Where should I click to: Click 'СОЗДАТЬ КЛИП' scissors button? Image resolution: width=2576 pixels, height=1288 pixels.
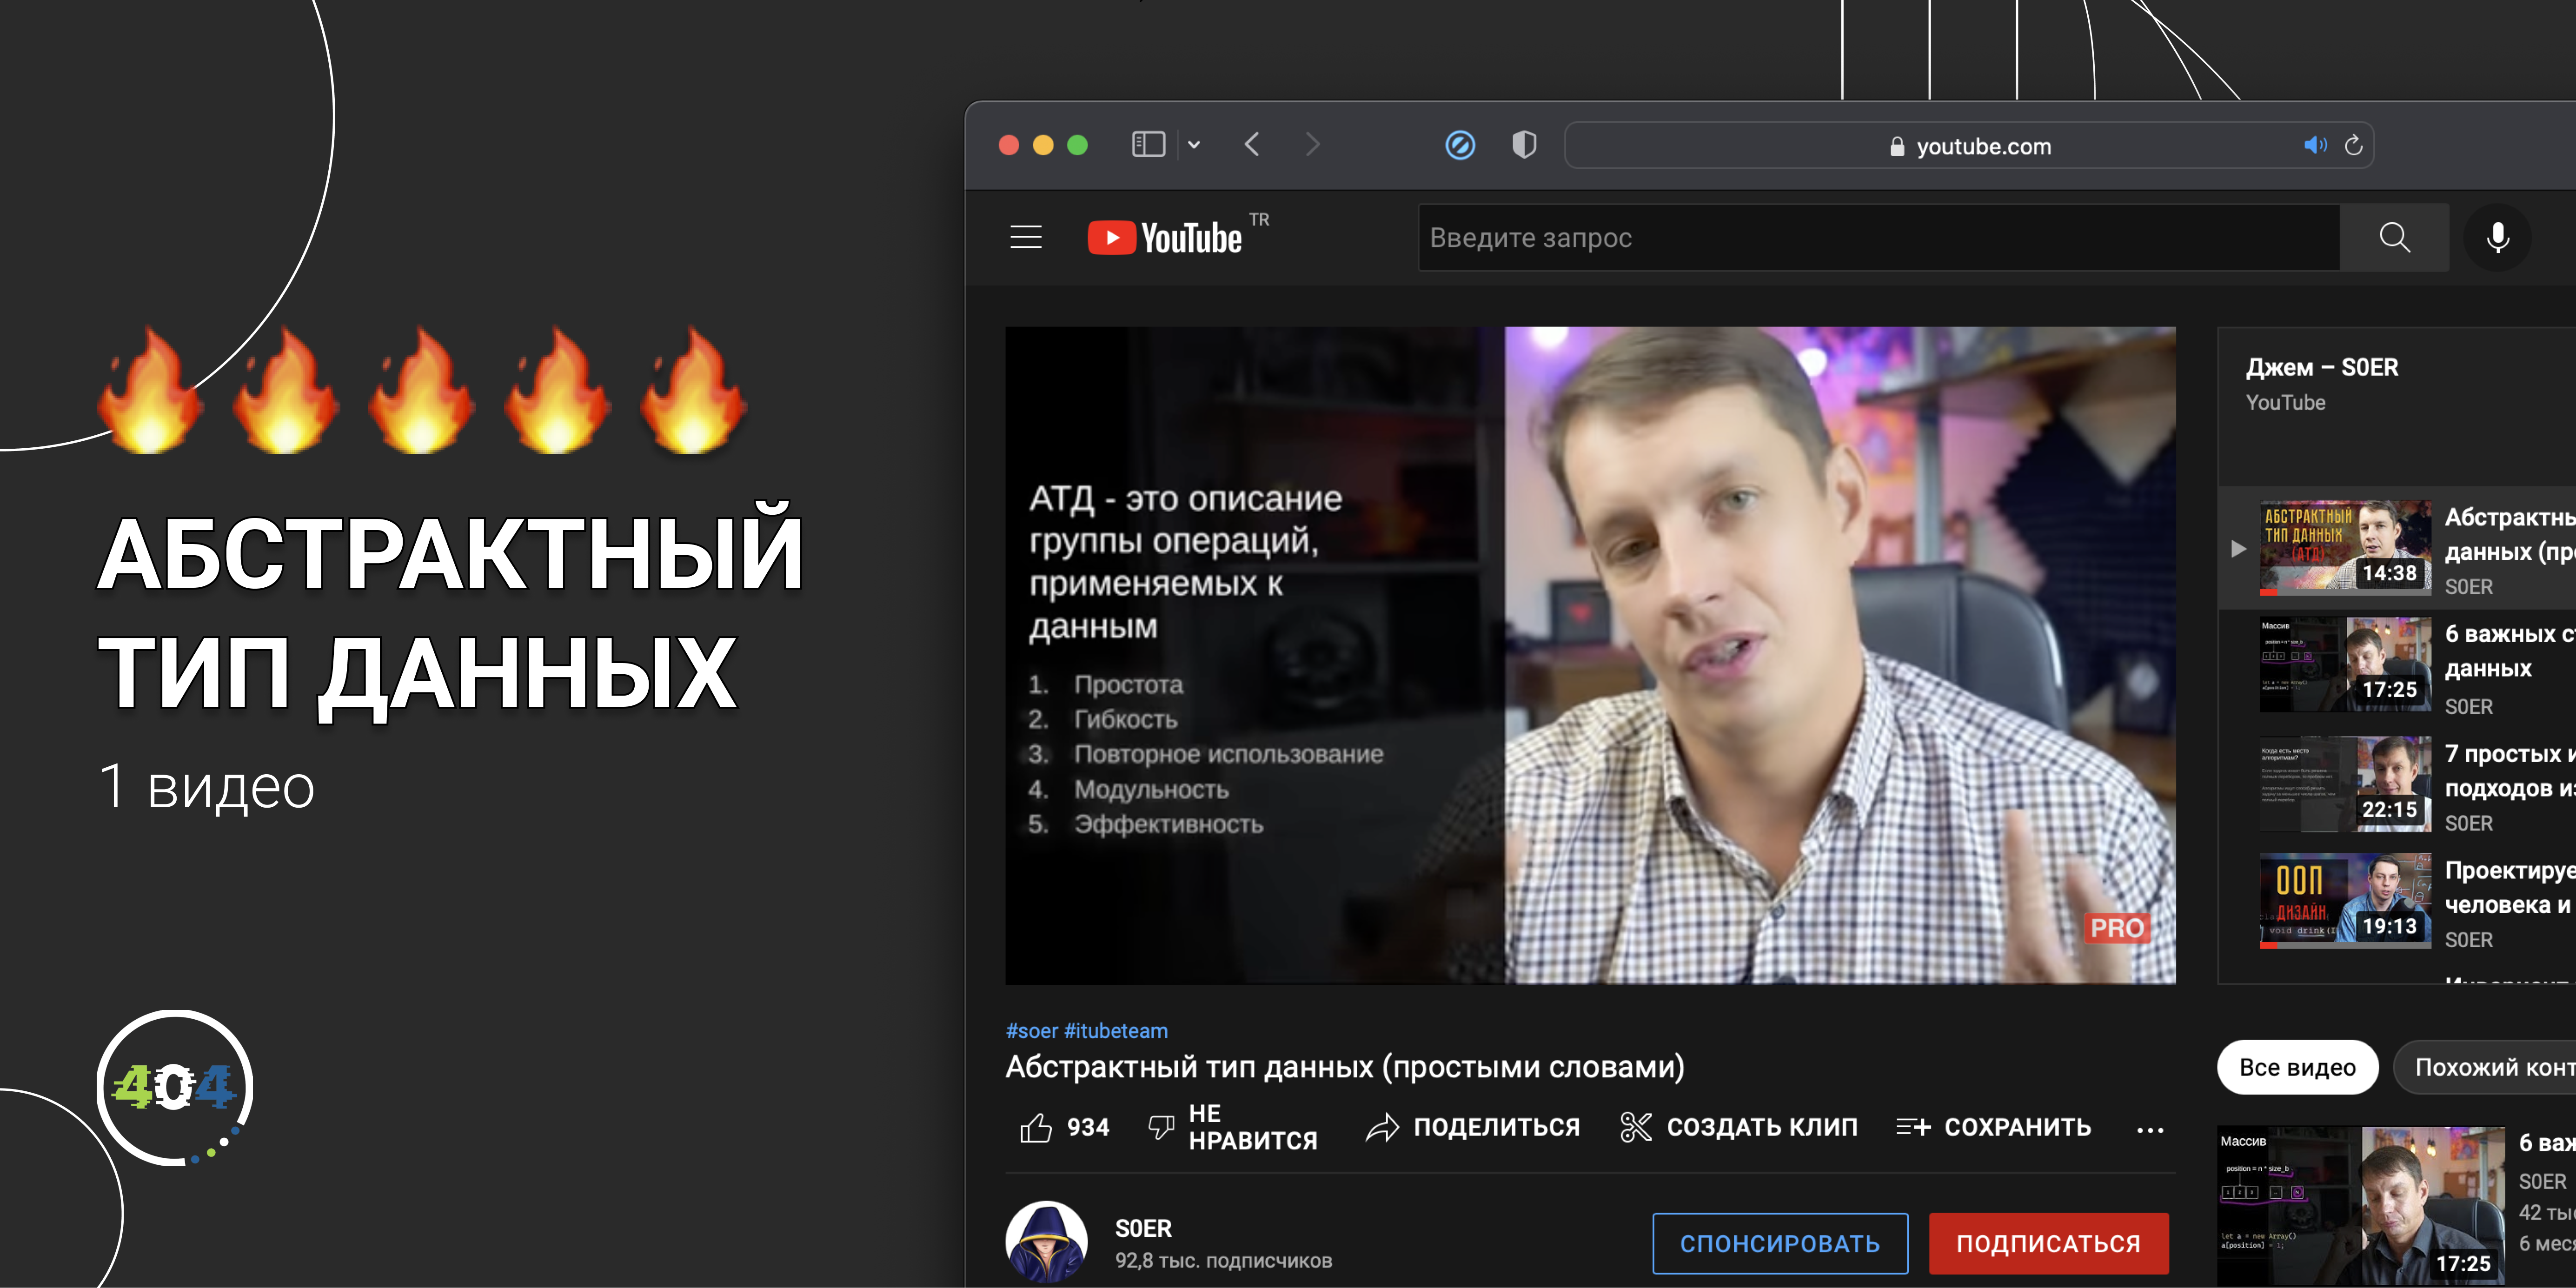click(1738, 1127)
